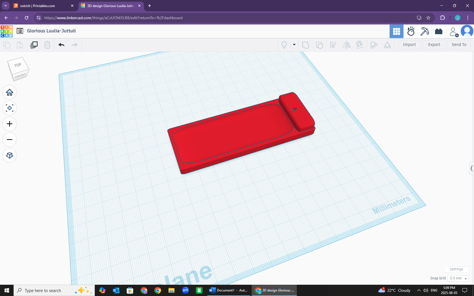Open the Sim Lab editor

(x=411, y=31)
